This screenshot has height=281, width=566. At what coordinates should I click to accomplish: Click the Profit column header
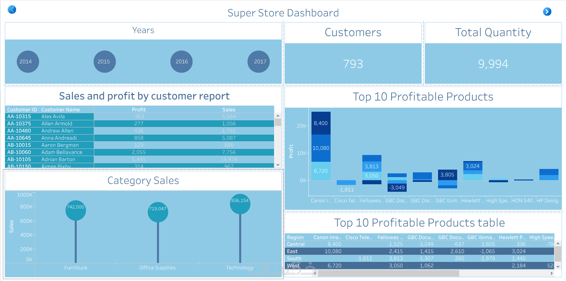pos(139,110)
